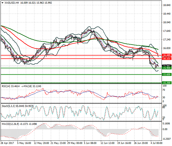
Task: Click the 28 Apr 2017 date label
Action: (x=7, y=143)
